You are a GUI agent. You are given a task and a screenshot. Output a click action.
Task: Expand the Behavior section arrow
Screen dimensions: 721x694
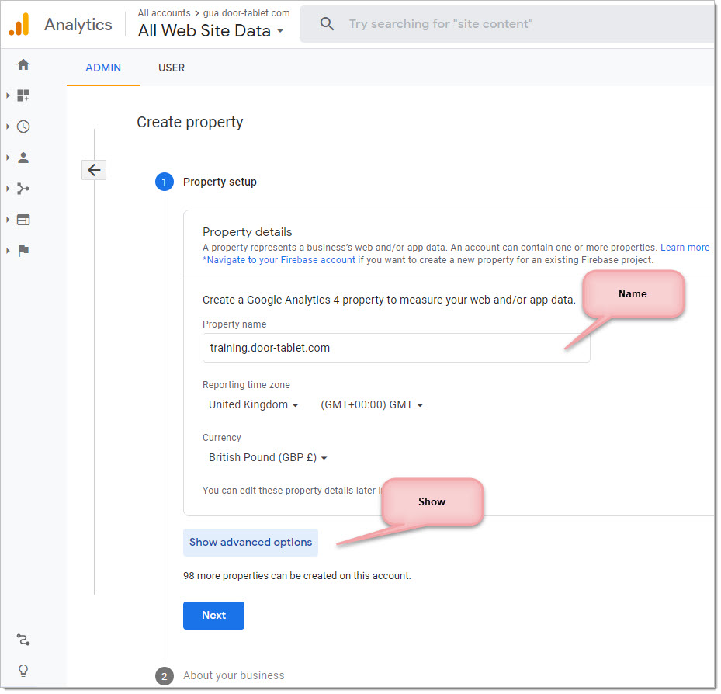pyautogui.click(x=8, y=220)
